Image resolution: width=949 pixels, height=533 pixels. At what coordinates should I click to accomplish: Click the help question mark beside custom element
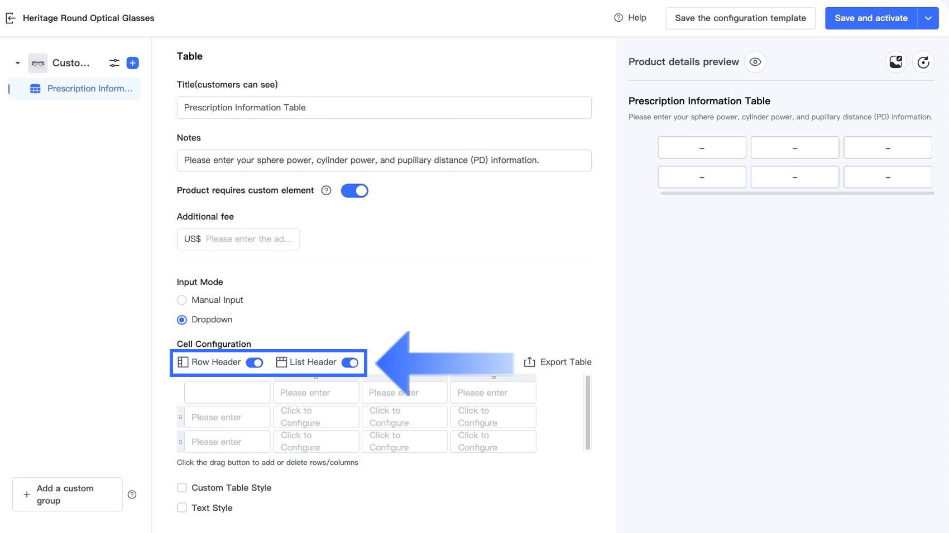click(x=327, y=191)
